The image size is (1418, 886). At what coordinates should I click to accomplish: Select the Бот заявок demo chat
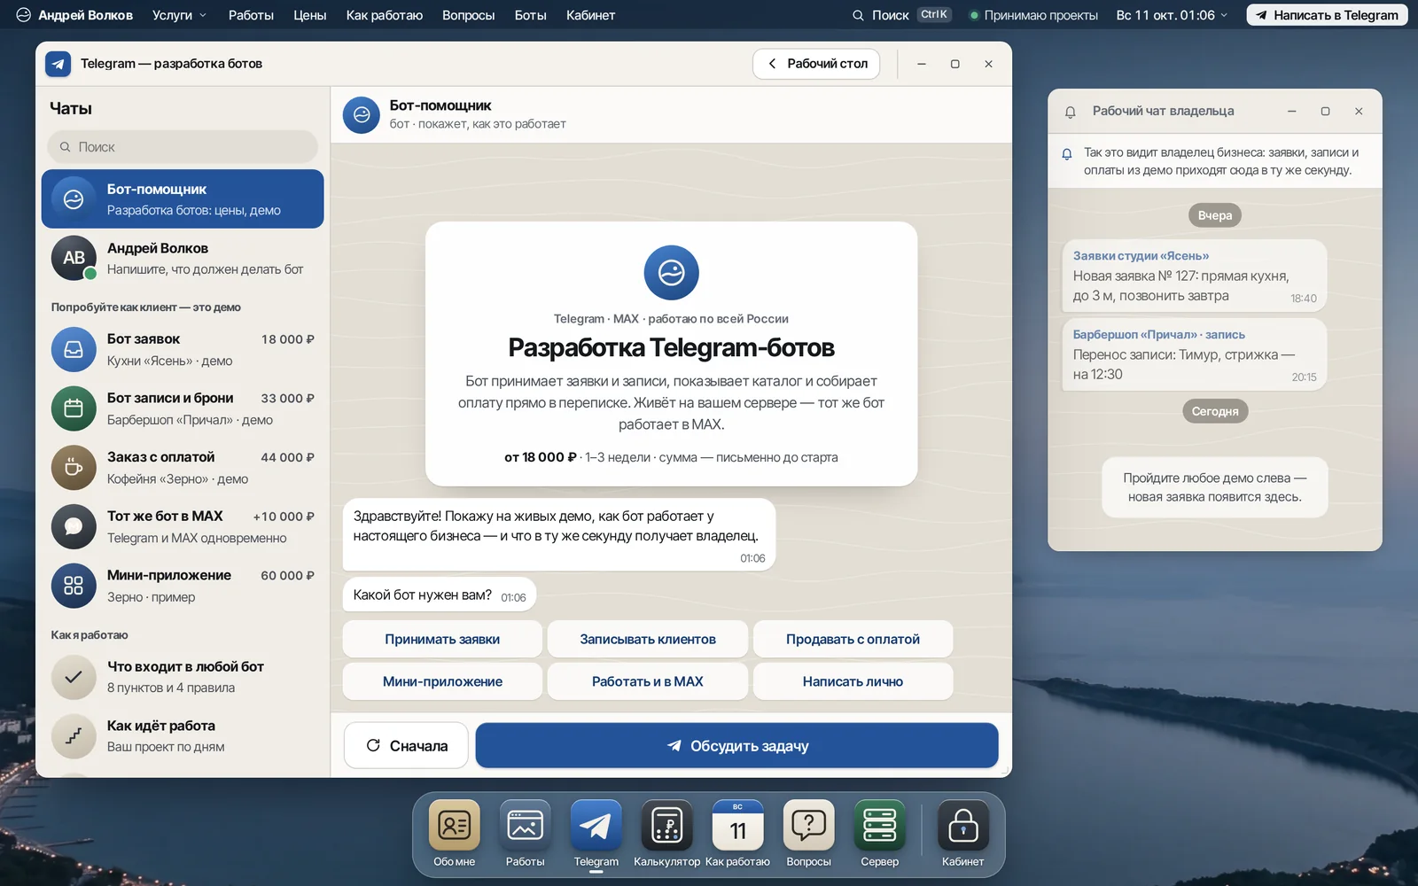[x=183, y=350]
